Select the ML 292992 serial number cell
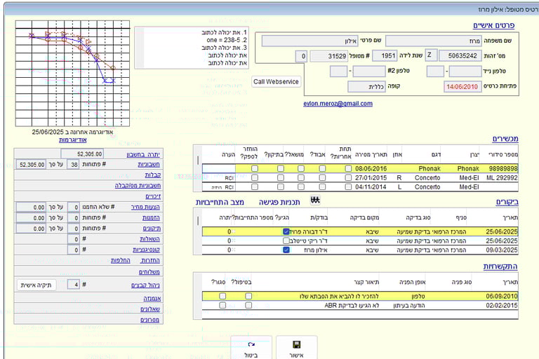Screen dimensions: 539x359 pyautogui.click(x=502, y=177)
